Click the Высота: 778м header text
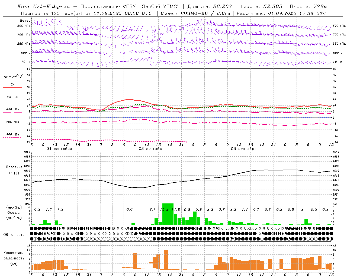The height and width of the screenshot is (277, 347). coord(308,6)
